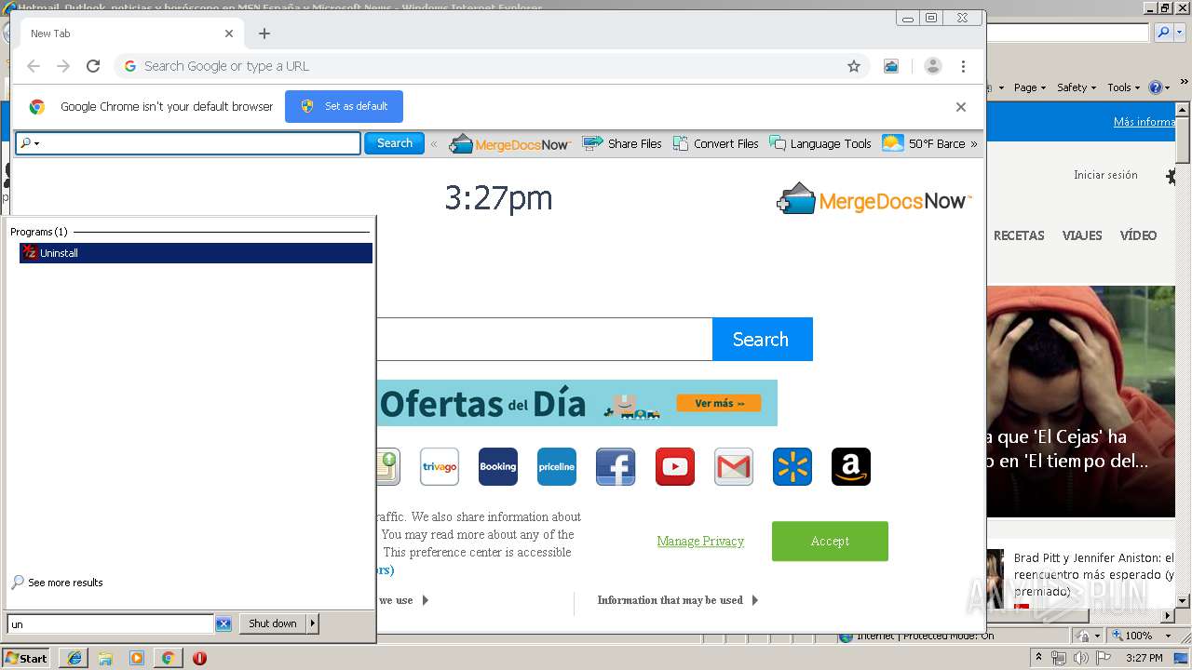Clear the Start menu search text
The image size is (1192, 670).
pyautogui.click(x=223, y=624)
